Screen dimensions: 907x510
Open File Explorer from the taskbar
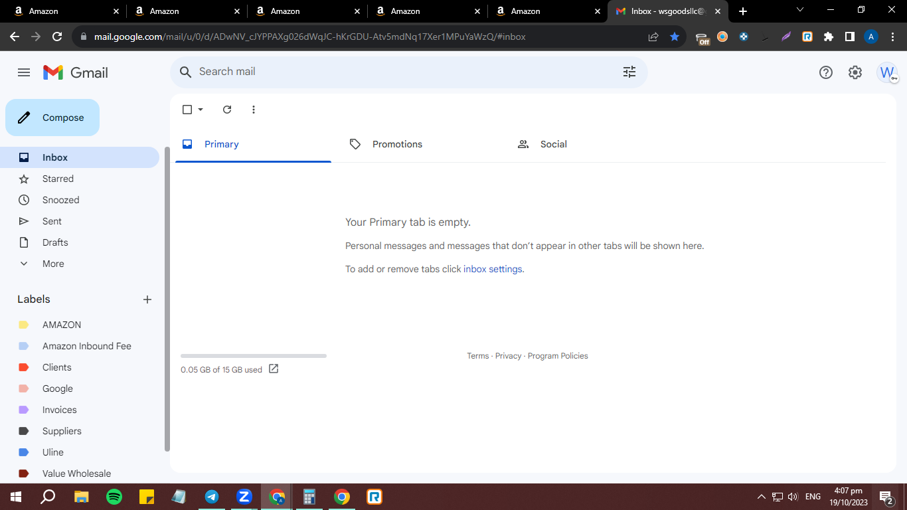[x=82, y=497]
